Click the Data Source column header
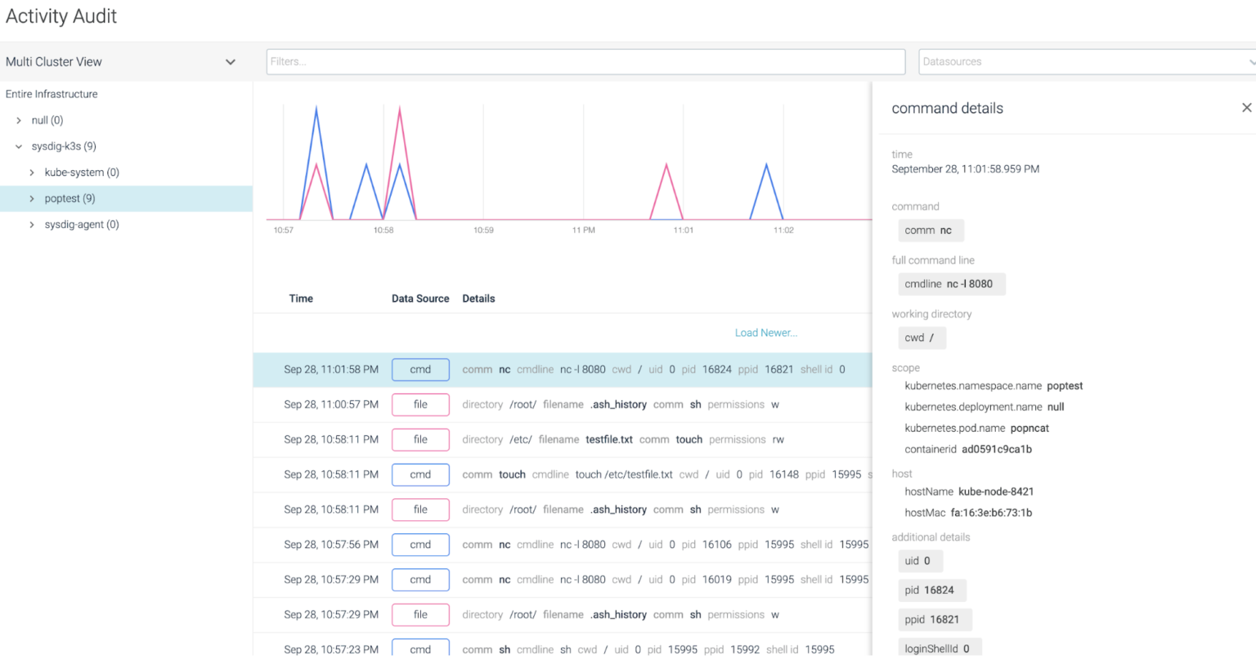The height and width of the screenshot is (656, 1256). pyautogui.click(x=420, y=299)
